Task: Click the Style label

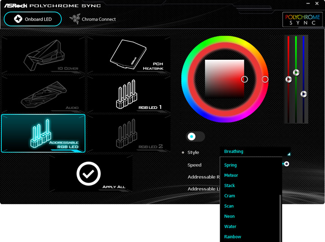Action: click(193, 152)
